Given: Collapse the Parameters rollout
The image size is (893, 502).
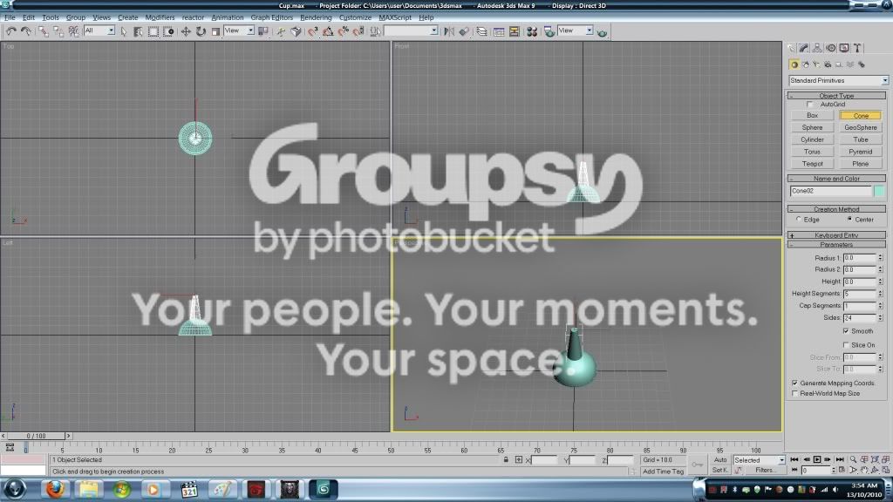Looking at the screenshot, I should (x=836, y=245).
